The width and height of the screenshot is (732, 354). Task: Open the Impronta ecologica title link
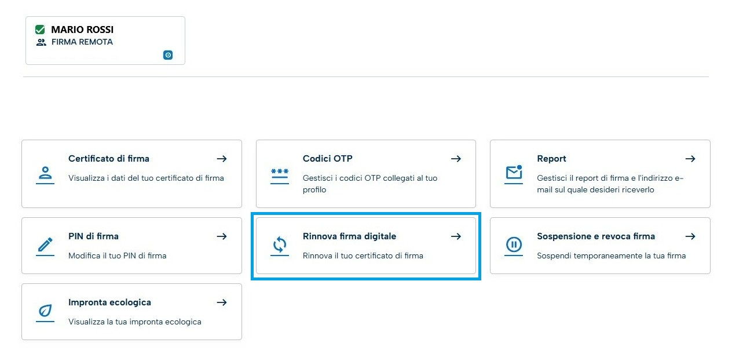click(109, 302)
